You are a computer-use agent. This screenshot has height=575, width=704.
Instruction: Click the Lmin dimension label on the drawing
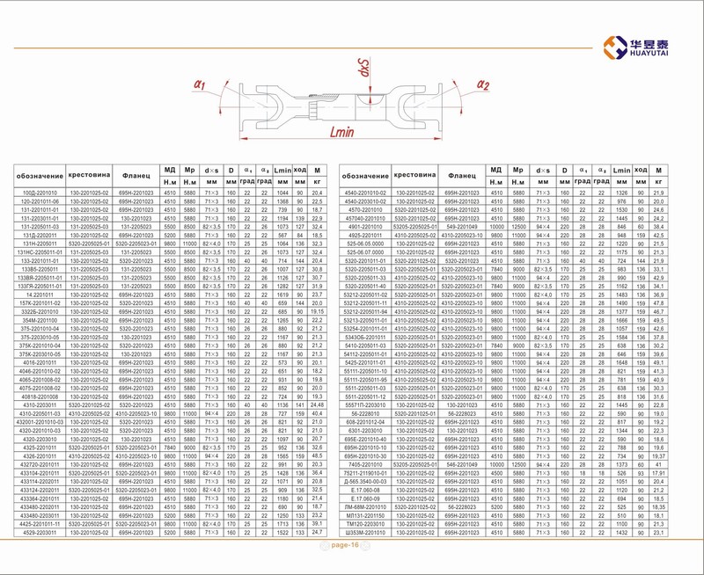[341, 132]
